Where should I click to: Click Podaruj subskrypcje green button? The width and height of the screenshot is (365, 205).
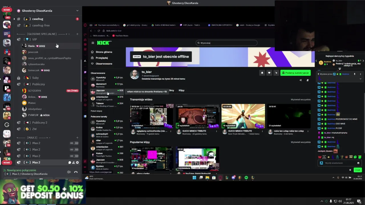point(295,73)
